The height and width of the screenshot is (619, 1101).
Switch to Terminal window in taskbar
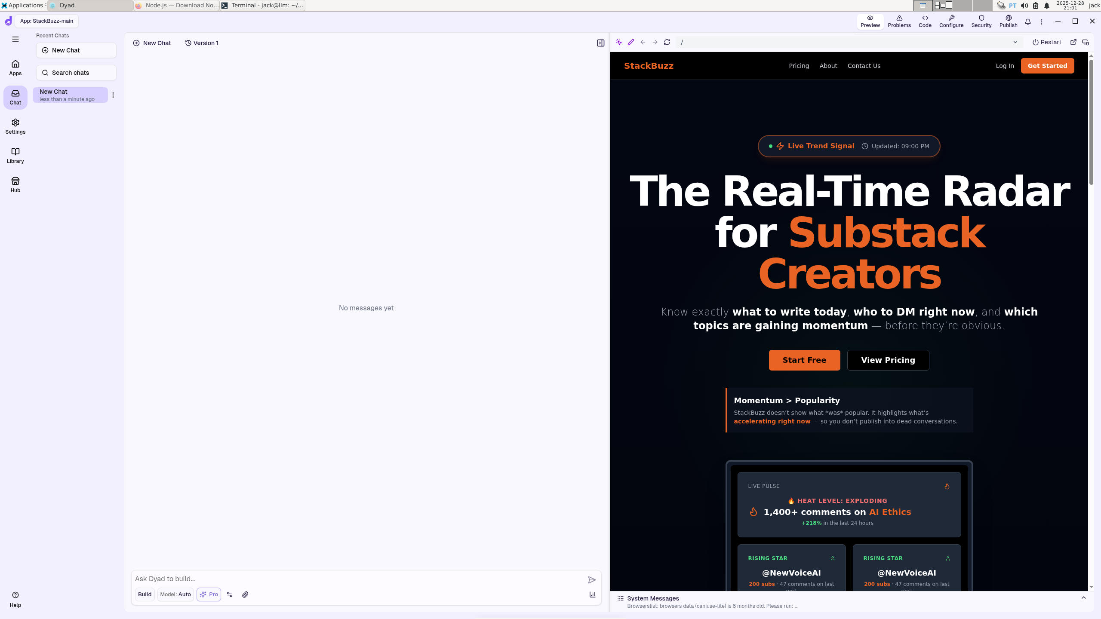click(x=262, y=6)
